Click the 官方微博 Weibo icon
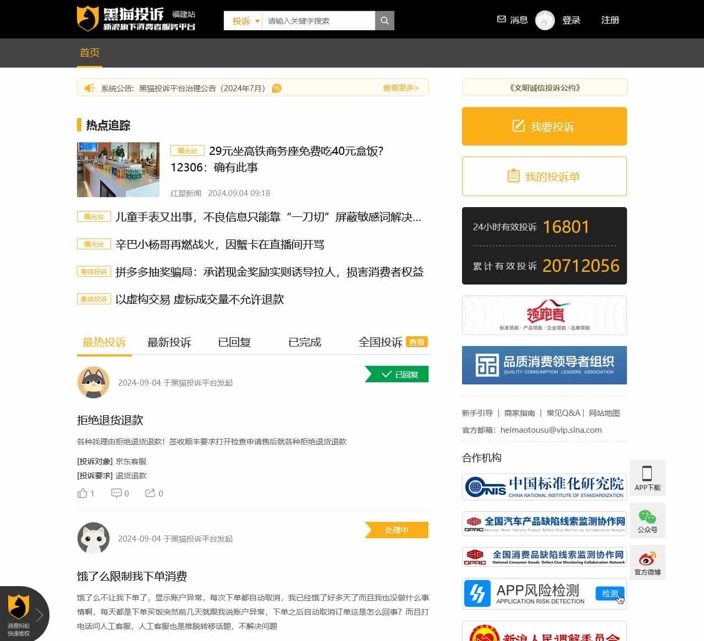This screenshot has width=704, height=641. point(647,559)
